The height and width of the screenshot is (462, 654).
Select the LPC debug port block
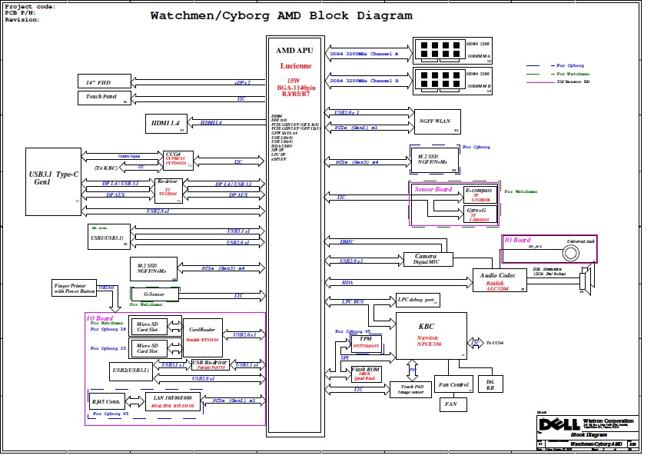pyautogui.click(x=418, y=300)
